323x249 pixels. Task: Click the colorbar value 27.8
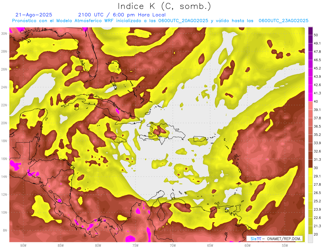tap(317, 185)
